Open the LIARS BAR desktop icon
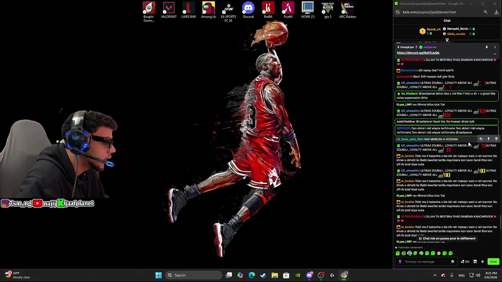The image size is (502, 282). point(189,10)
